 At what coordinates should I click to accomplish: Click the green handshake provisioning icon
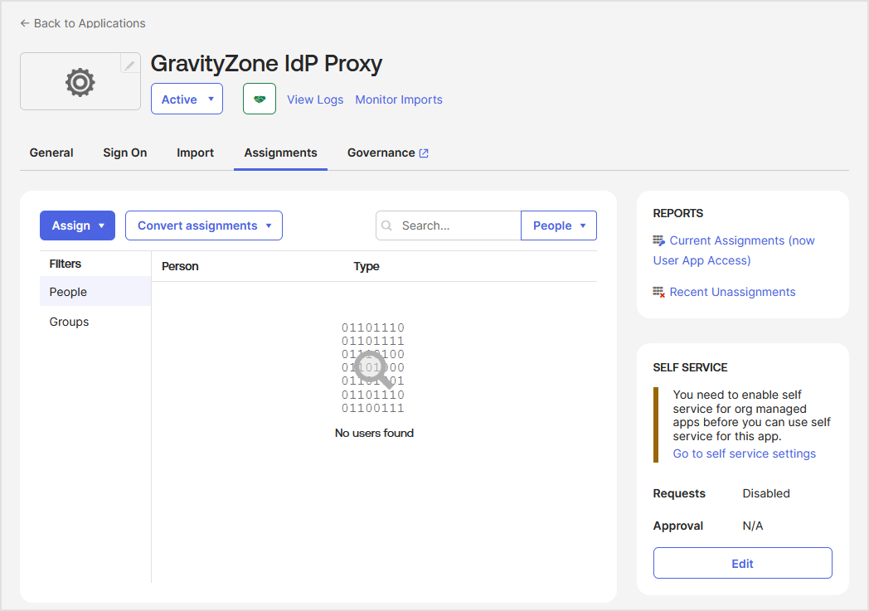click(260, 99)
